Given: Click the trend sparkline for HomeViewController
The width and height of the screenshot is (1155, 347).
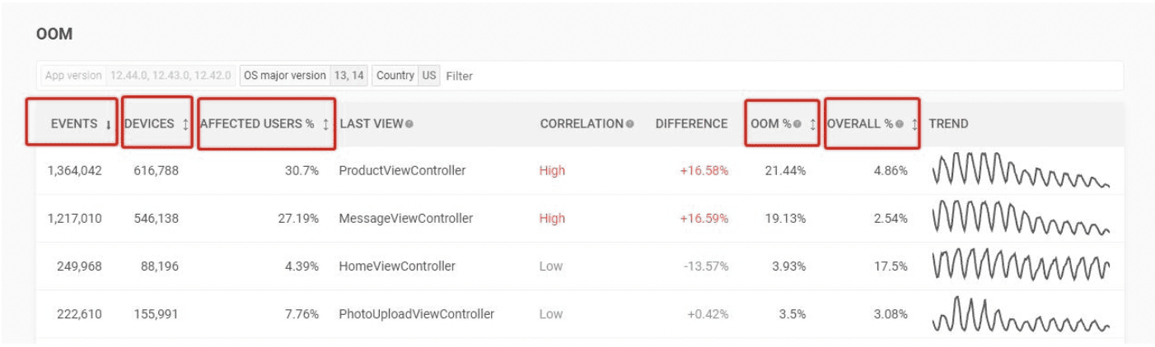Looking at the screenshot, I should point(1021,266).
